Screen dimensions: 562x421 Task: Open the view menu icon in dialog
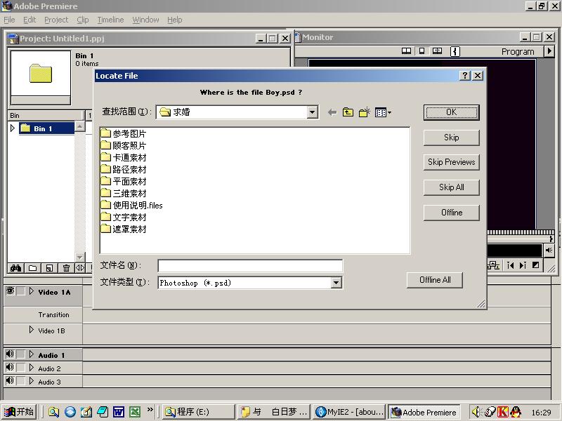click(x=383, y=112)
